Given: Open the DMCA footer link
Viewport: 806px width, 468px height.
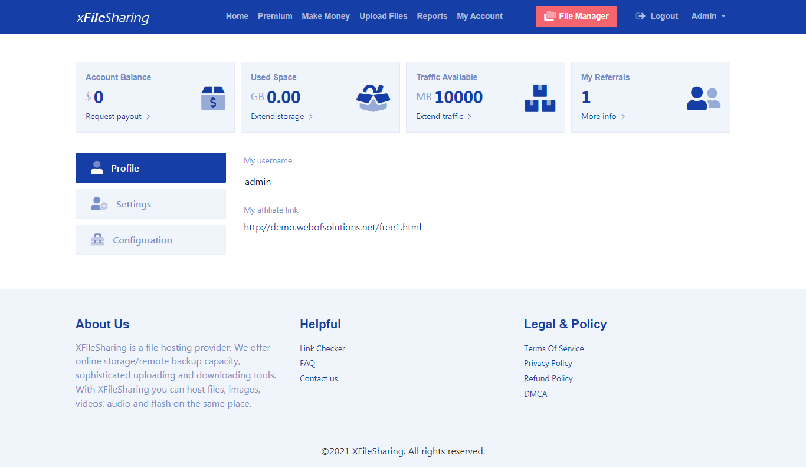Looking at the screenshot, I should click(536, 394).
